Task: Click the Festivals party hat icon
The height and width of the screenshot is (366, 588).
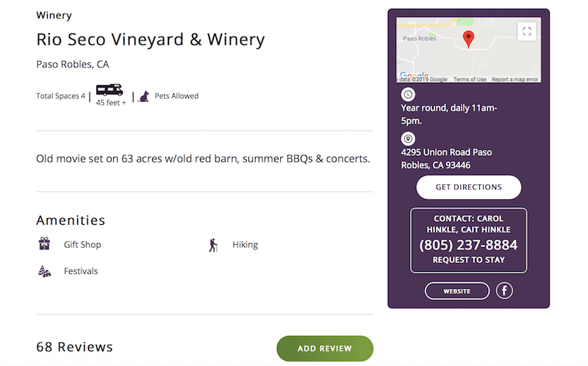Action: coord(44,271)
